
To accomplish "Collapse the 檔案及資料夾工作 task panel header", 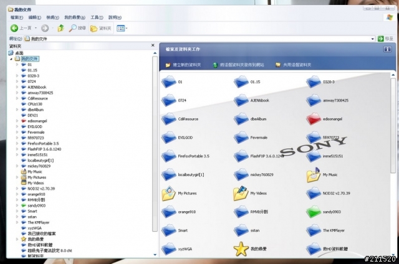I will coord(387,49).
